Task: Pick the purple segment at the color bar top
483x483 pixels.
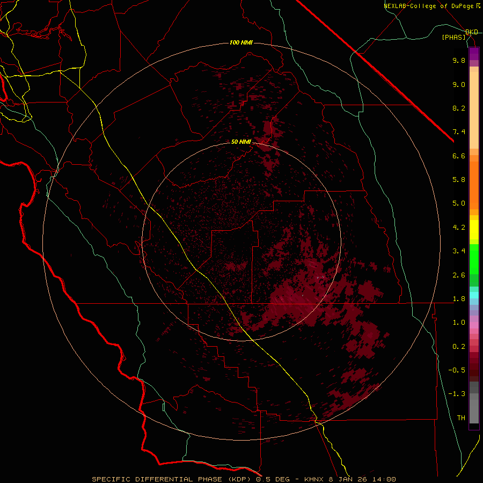Action: 474,54
